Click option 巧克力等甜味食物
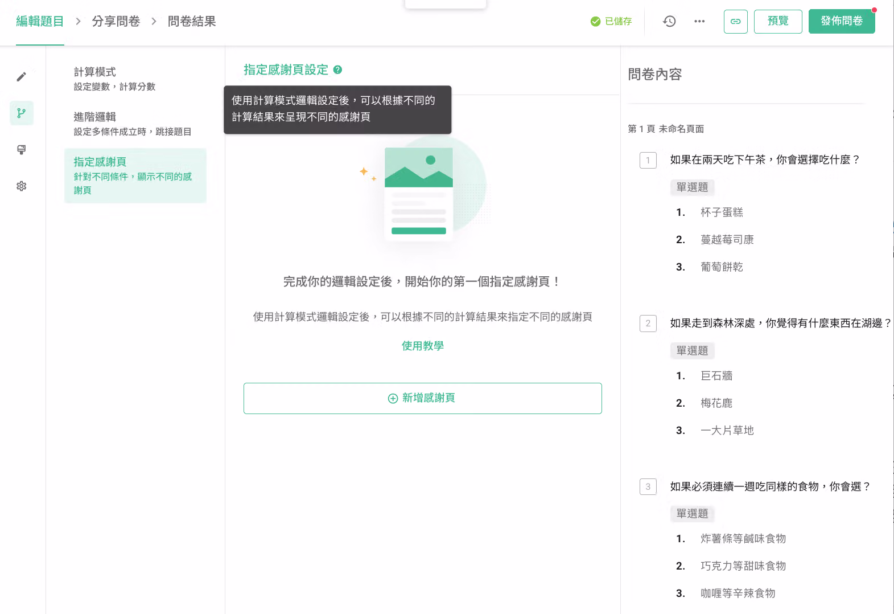894x614 pixels. (743, 566)
